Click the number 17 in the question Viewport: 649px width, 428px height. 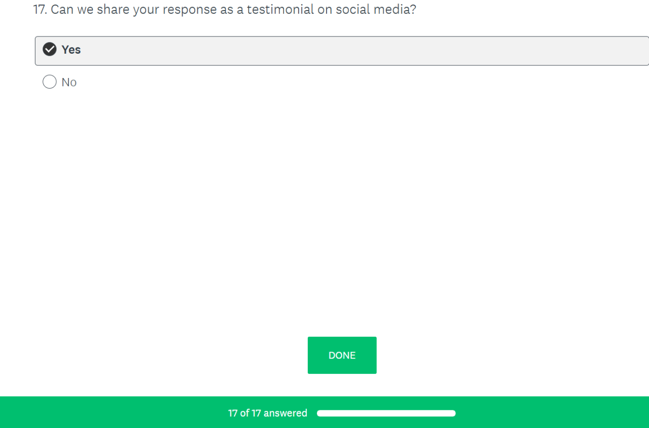click(40, 9)
